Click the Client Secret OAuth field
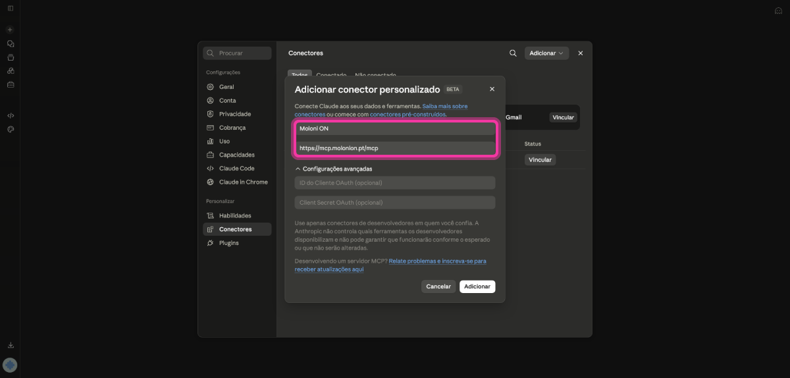This screenshot has width=790, height=378. point(395,203)
